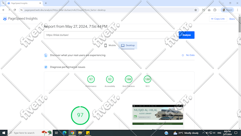This screenshot has height=136, width=241.
Task: Open the Chrome three-dot menu
Action: point(237,10)
